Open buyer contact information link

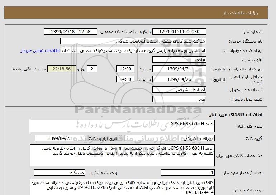point(40,50)
